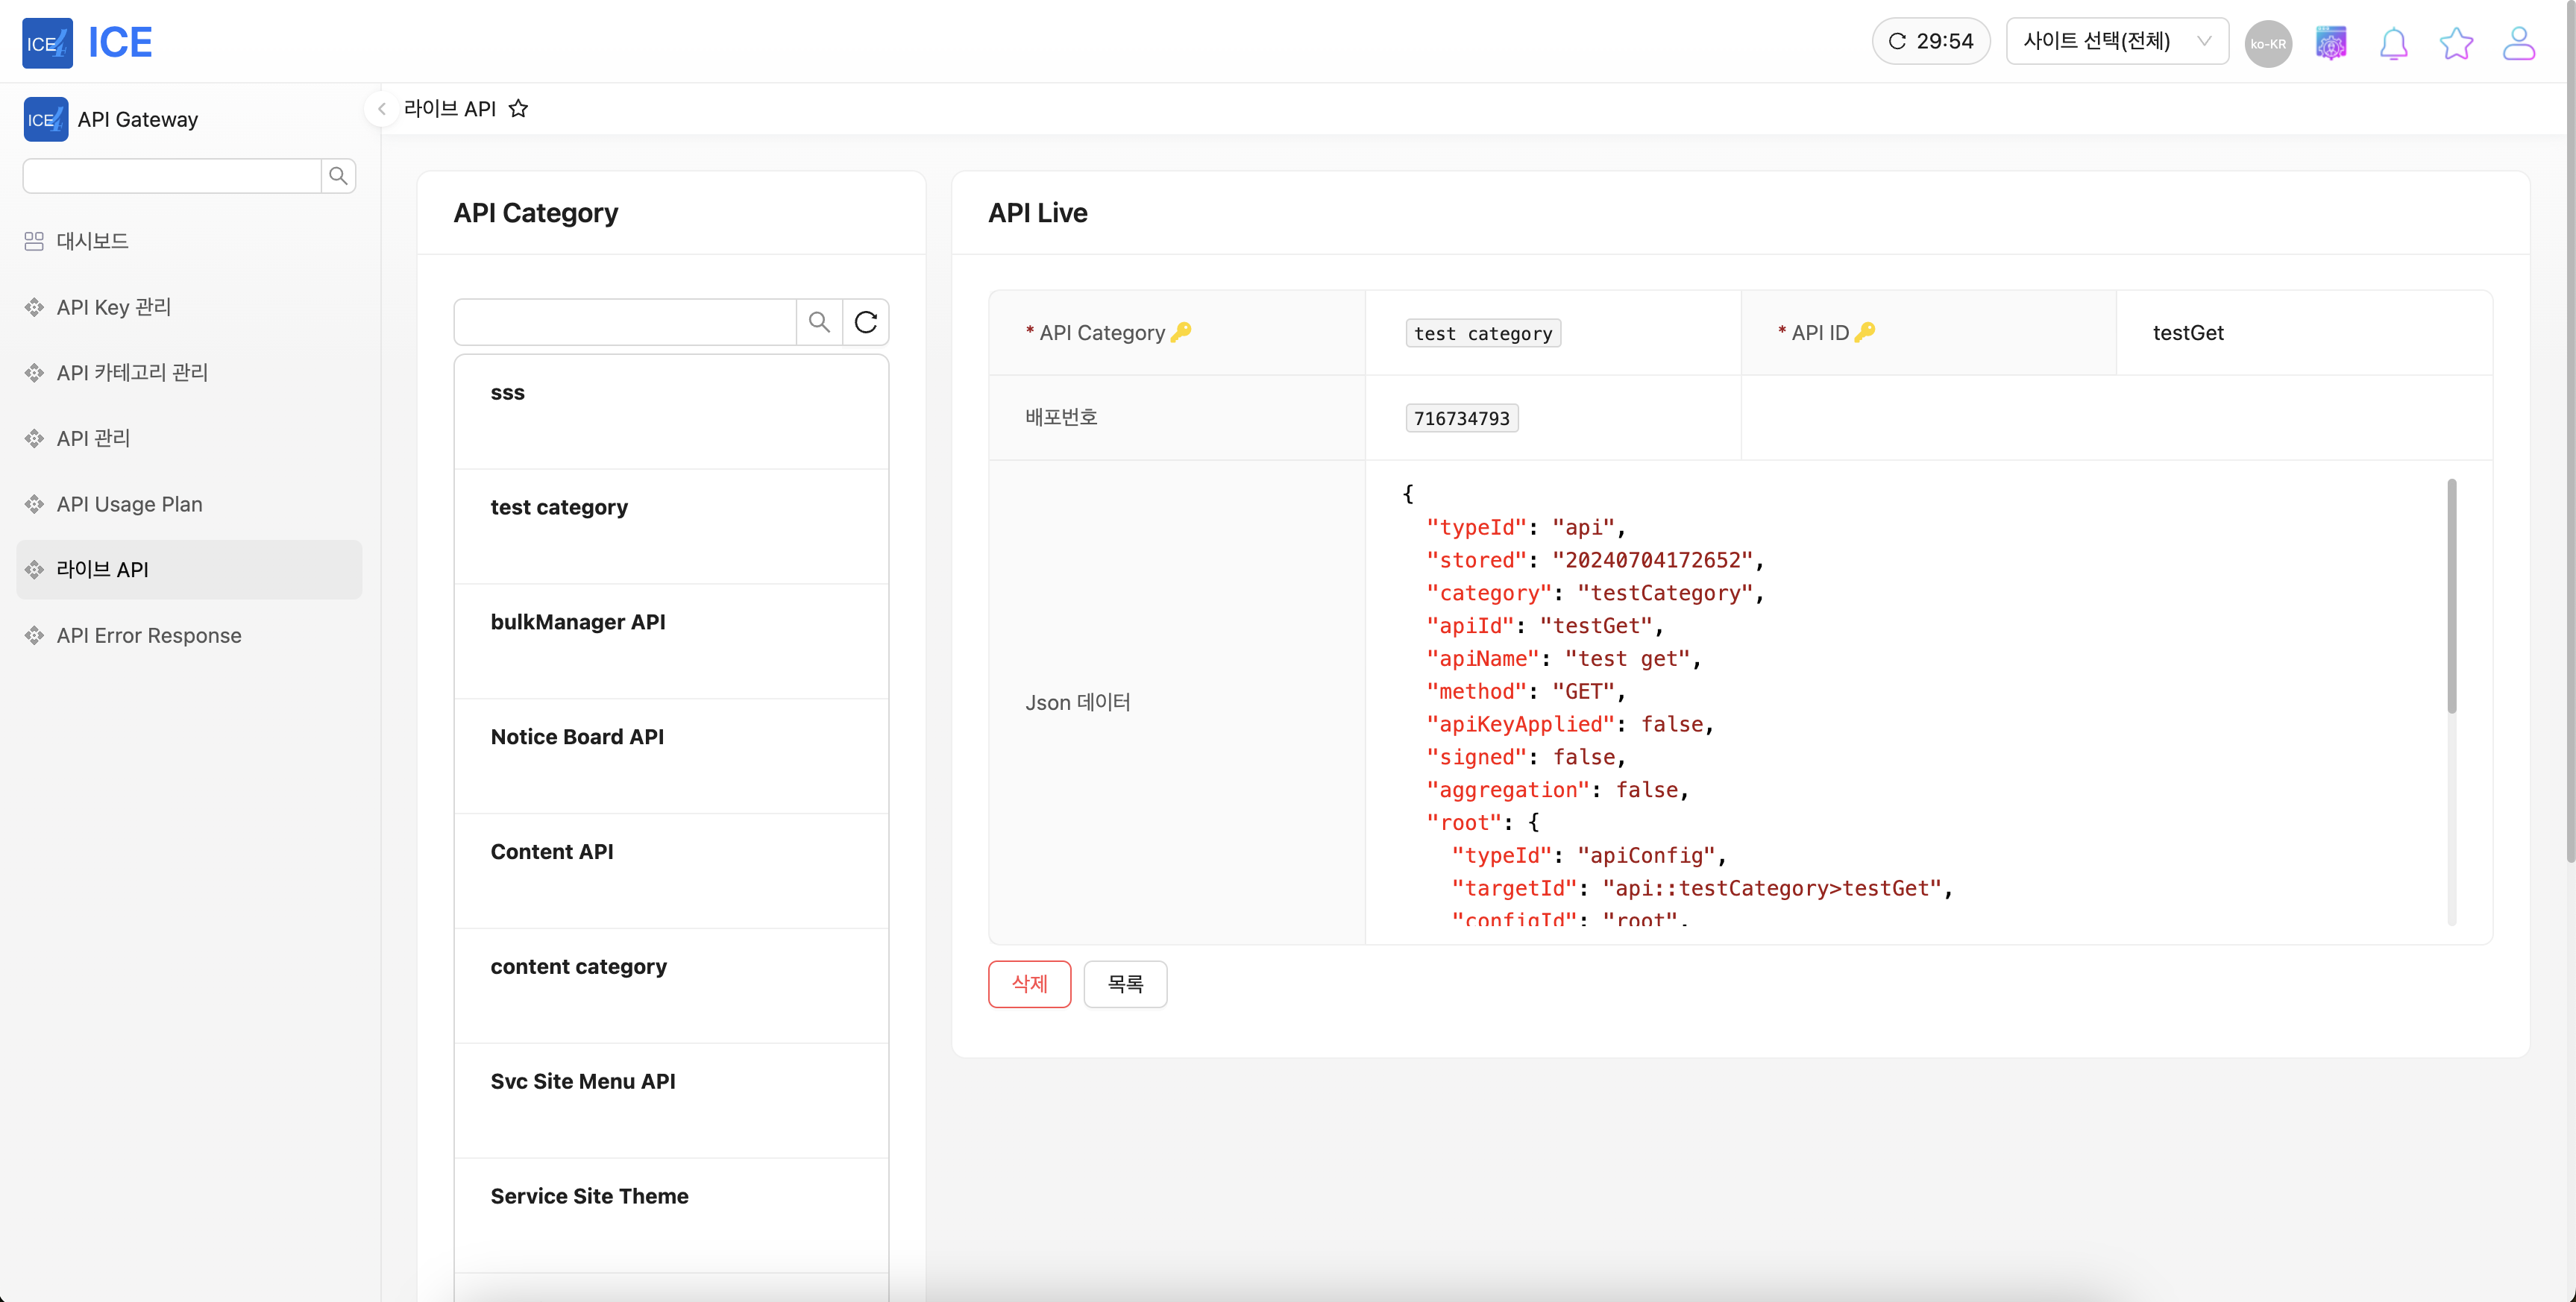This screenshot has height=1302, width=2576.
Task: Open notifications bell
Action: (x=2393, y=43)
